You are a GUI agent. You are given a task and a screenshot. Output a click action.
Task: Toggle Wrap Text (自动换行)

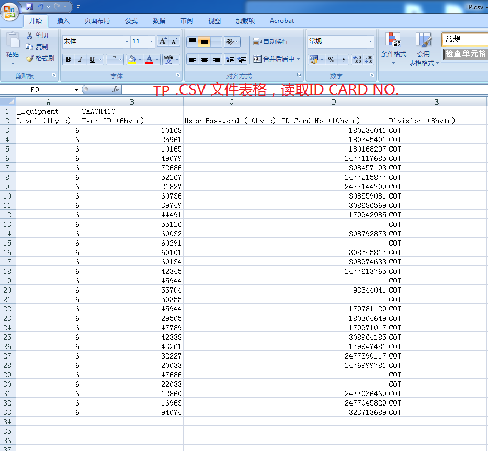pos(270,42)
